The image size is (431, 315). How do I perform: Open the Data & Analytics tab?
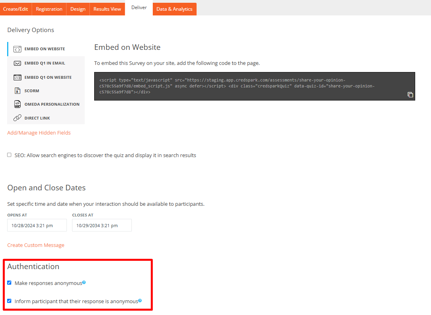[x=175, y=9]
